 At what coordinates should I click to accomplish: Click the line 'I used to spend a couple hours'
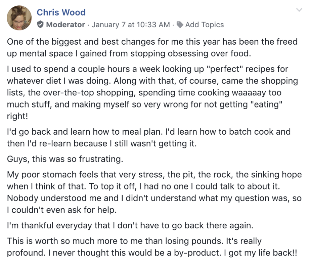tap(147, 69)
